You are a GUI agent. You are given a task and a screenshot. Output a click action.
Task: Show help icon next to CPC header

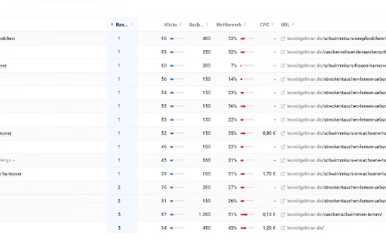point(273,25)
